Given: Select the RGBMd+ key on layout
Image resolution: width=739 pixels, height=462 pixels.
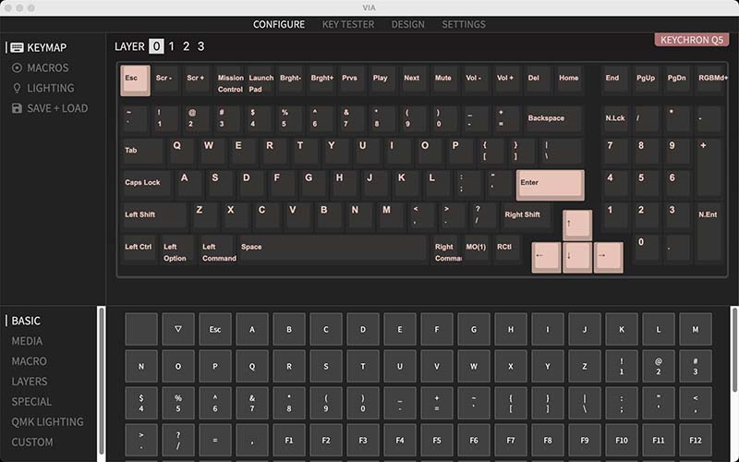Looking at the screenshot, I should point(709,80).
